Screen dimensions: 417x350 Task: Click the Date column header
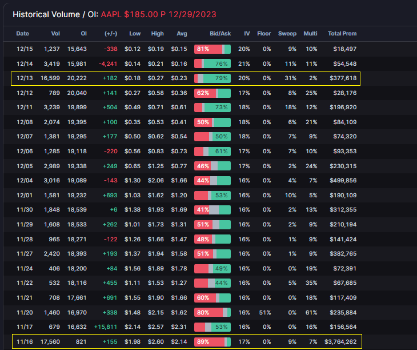click(x=23, y=34)
